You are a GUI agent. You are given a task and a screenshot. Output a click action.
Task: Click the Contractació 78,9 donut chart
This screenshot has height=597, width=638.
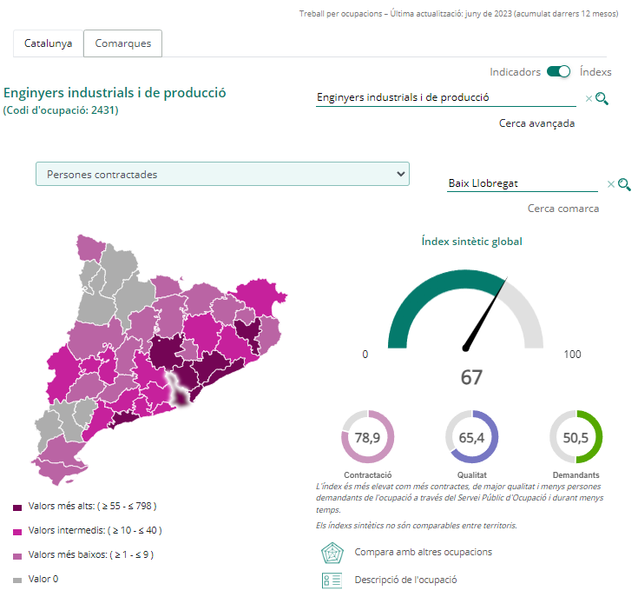click(x=367, y=437)
